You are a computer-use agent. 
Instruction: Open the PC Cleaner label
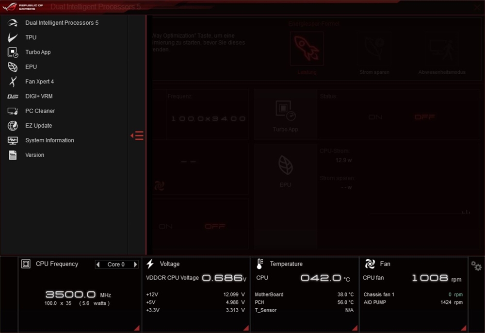click(x=40, y=111)
